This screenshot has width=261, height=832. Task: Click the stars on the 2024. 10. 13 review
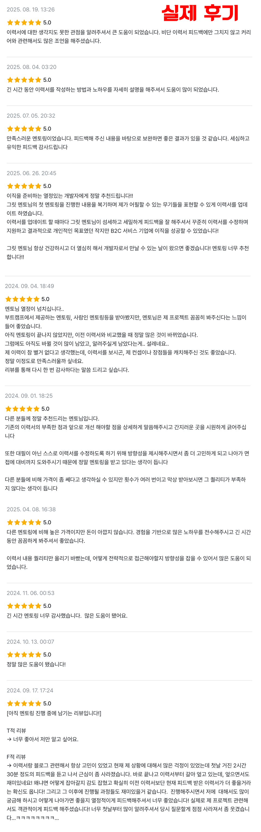click(x=24, y=654)
